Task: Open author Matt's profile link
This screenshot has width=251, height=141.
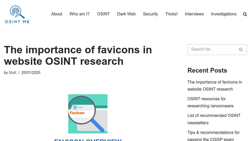Action: click(x=13, y=73)
